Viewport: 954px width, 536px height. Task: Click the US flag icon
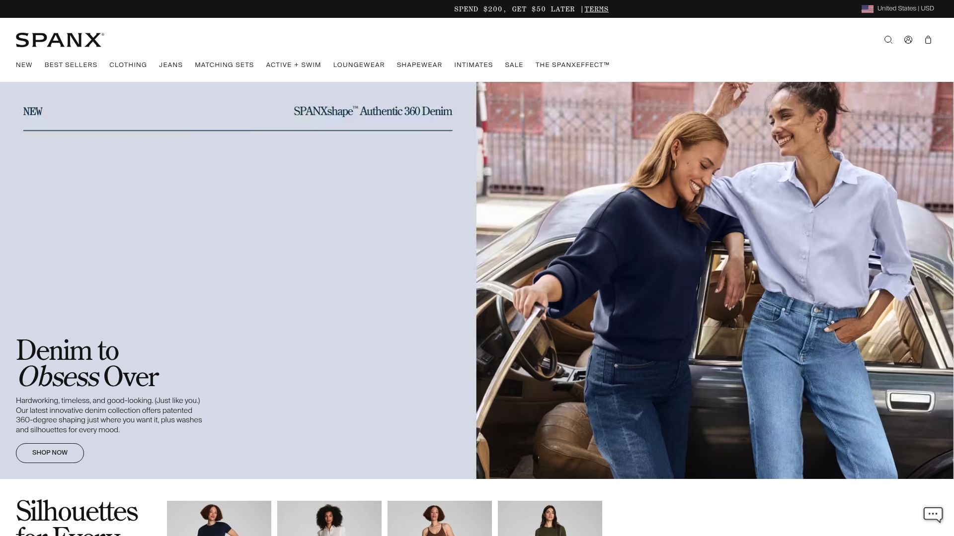click(868, 9)
